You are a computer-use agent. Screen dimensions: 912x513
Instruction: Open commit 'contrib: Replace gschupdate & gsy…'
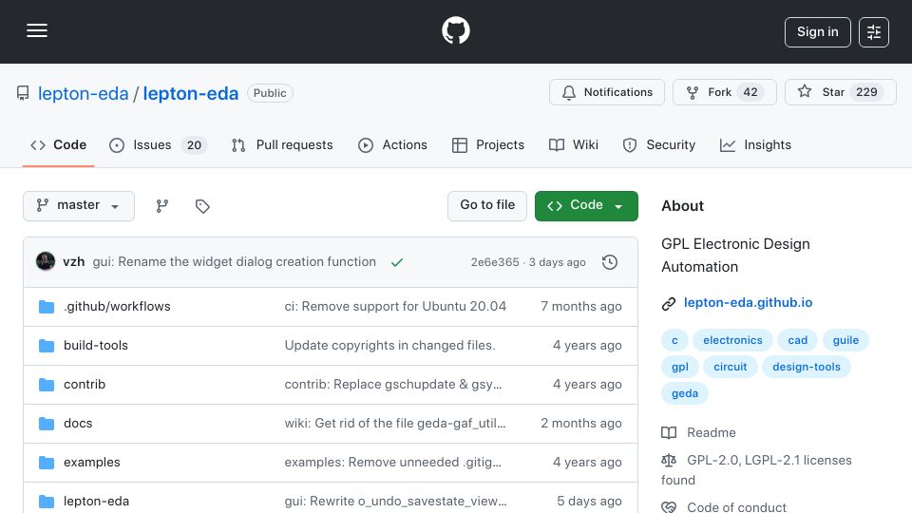point(392,385)
